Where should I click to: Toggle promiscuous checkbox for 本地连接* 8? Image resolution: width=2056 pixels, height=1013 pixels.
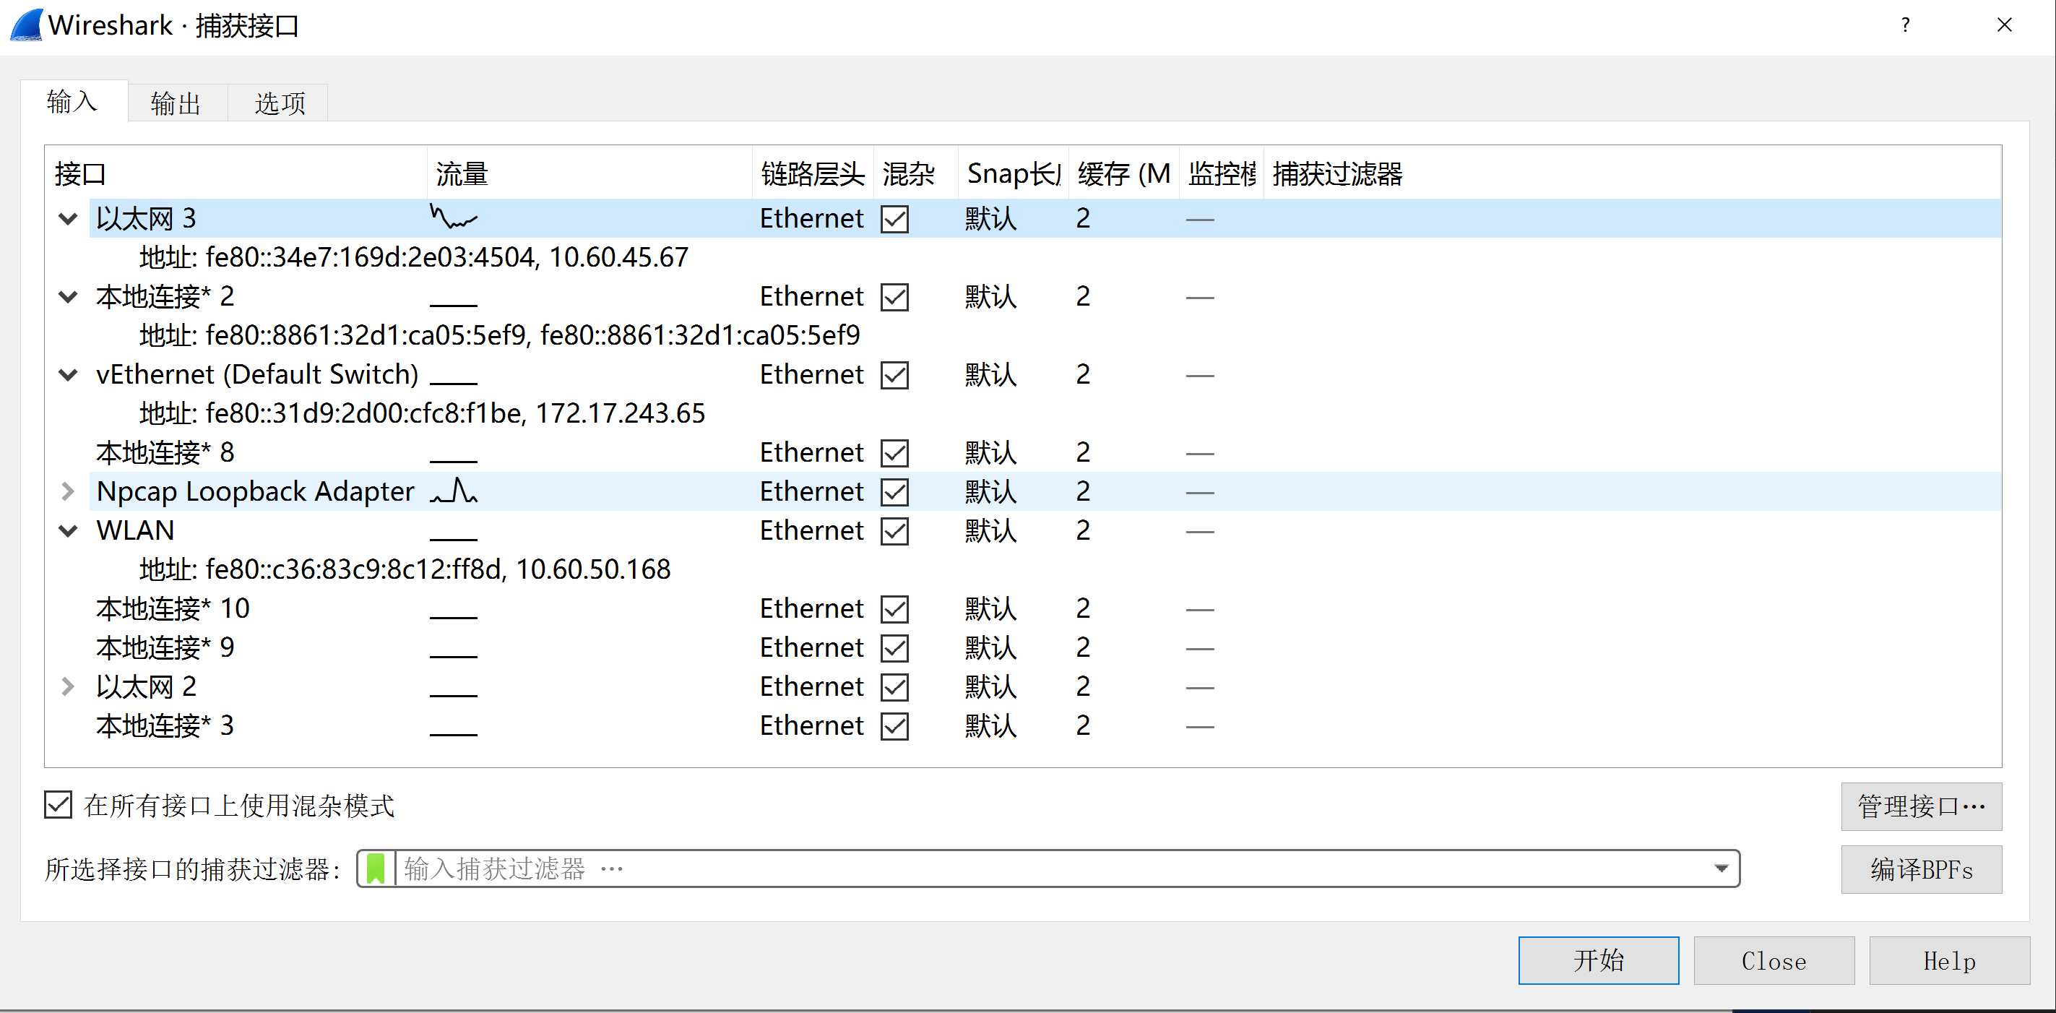894,454
